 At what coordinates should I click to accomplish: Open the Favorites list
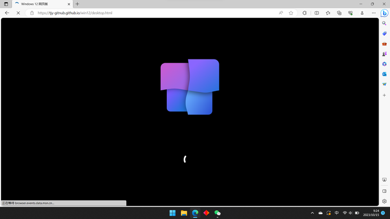tap(328, 13)
